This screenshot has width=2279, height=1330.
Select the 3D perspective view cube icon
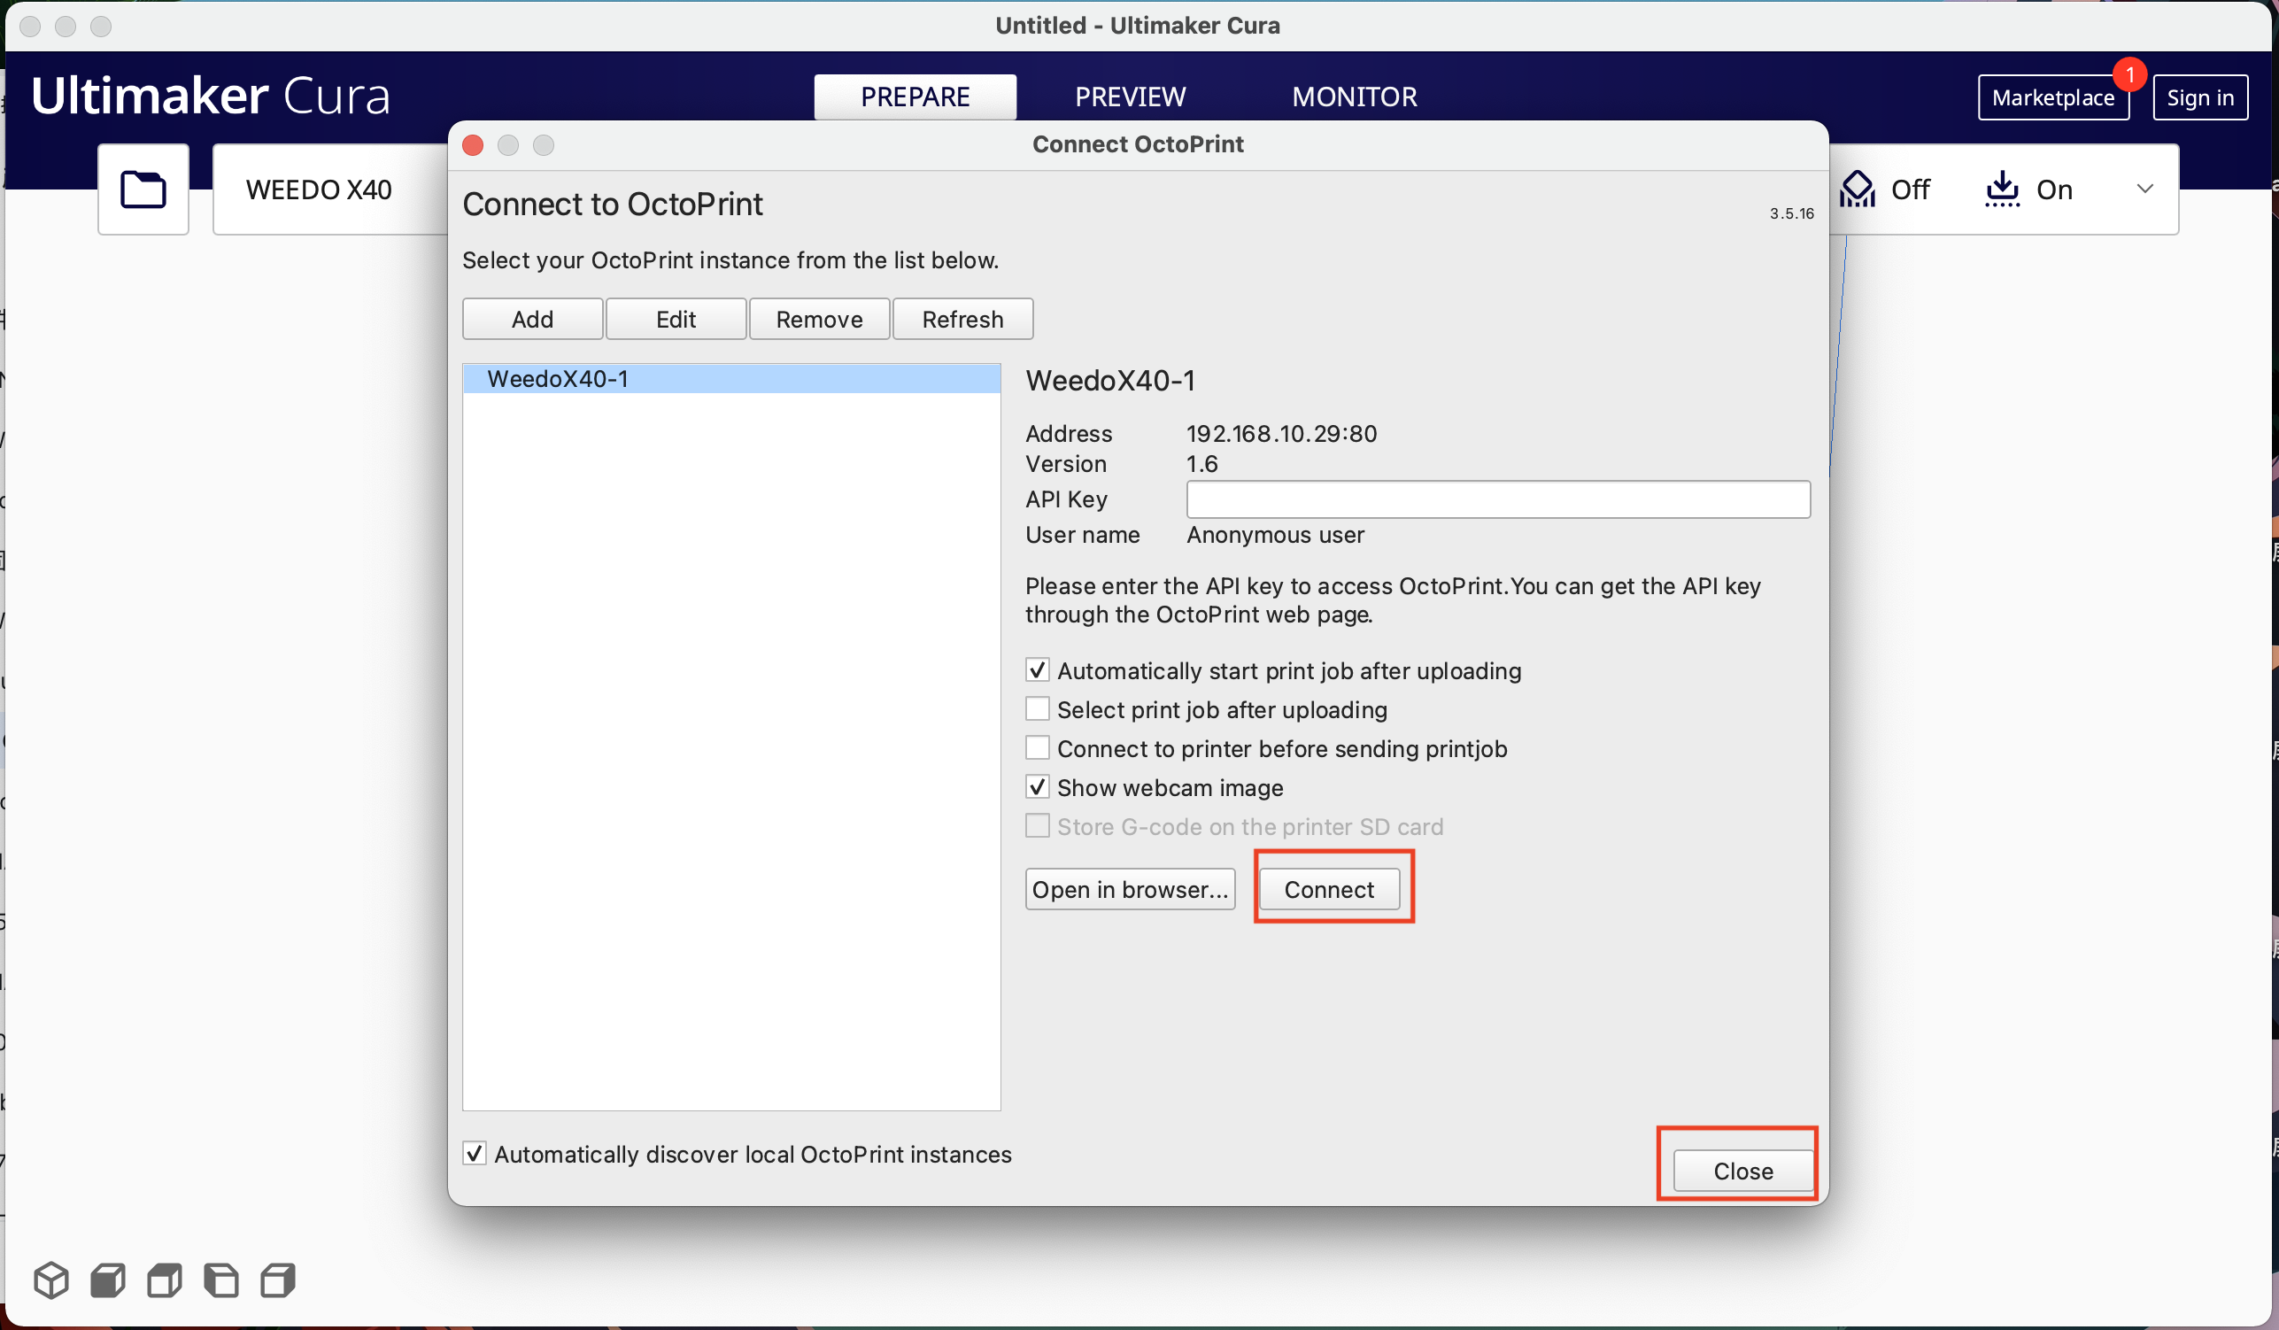pos(51,1280)
